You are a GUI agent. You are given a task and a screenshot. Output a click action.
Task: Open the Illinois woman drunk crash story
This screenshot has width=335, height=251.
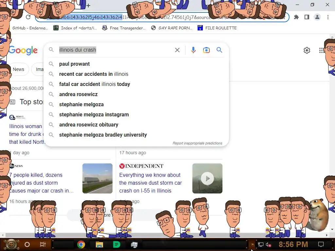26,134
